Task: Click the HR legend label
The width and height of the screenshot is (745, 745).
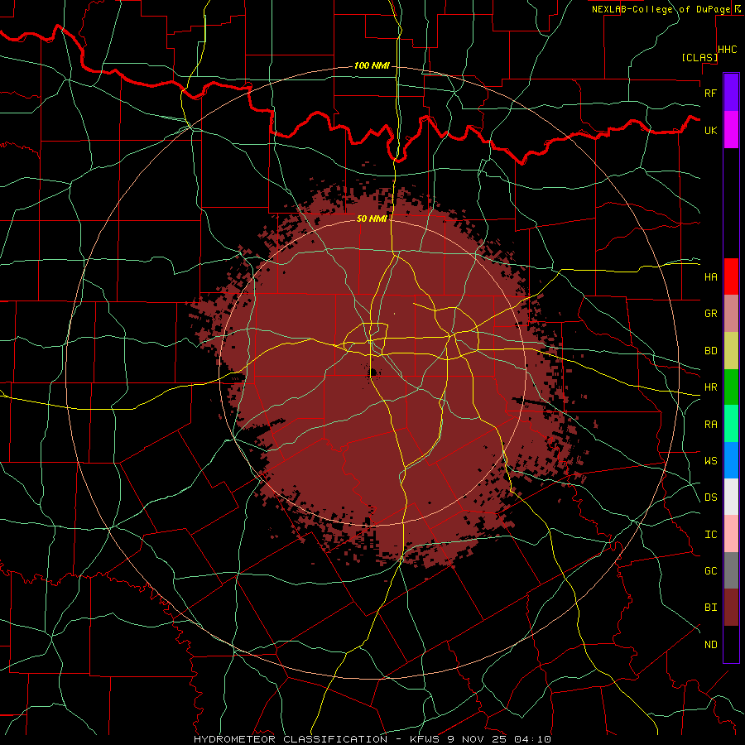Action: (711, 387)
